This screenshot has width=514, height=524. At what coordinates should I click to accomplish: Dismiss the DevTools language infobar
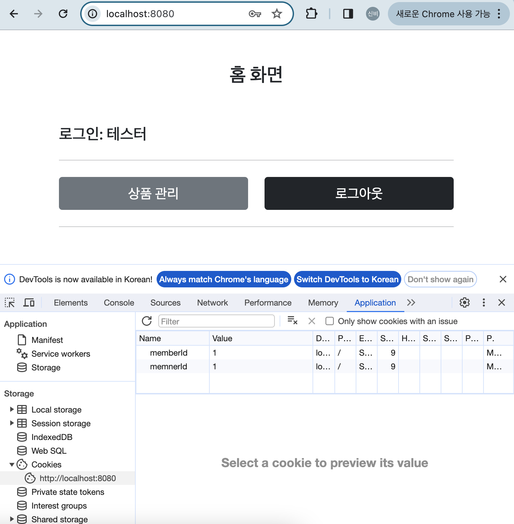(503, 279)
